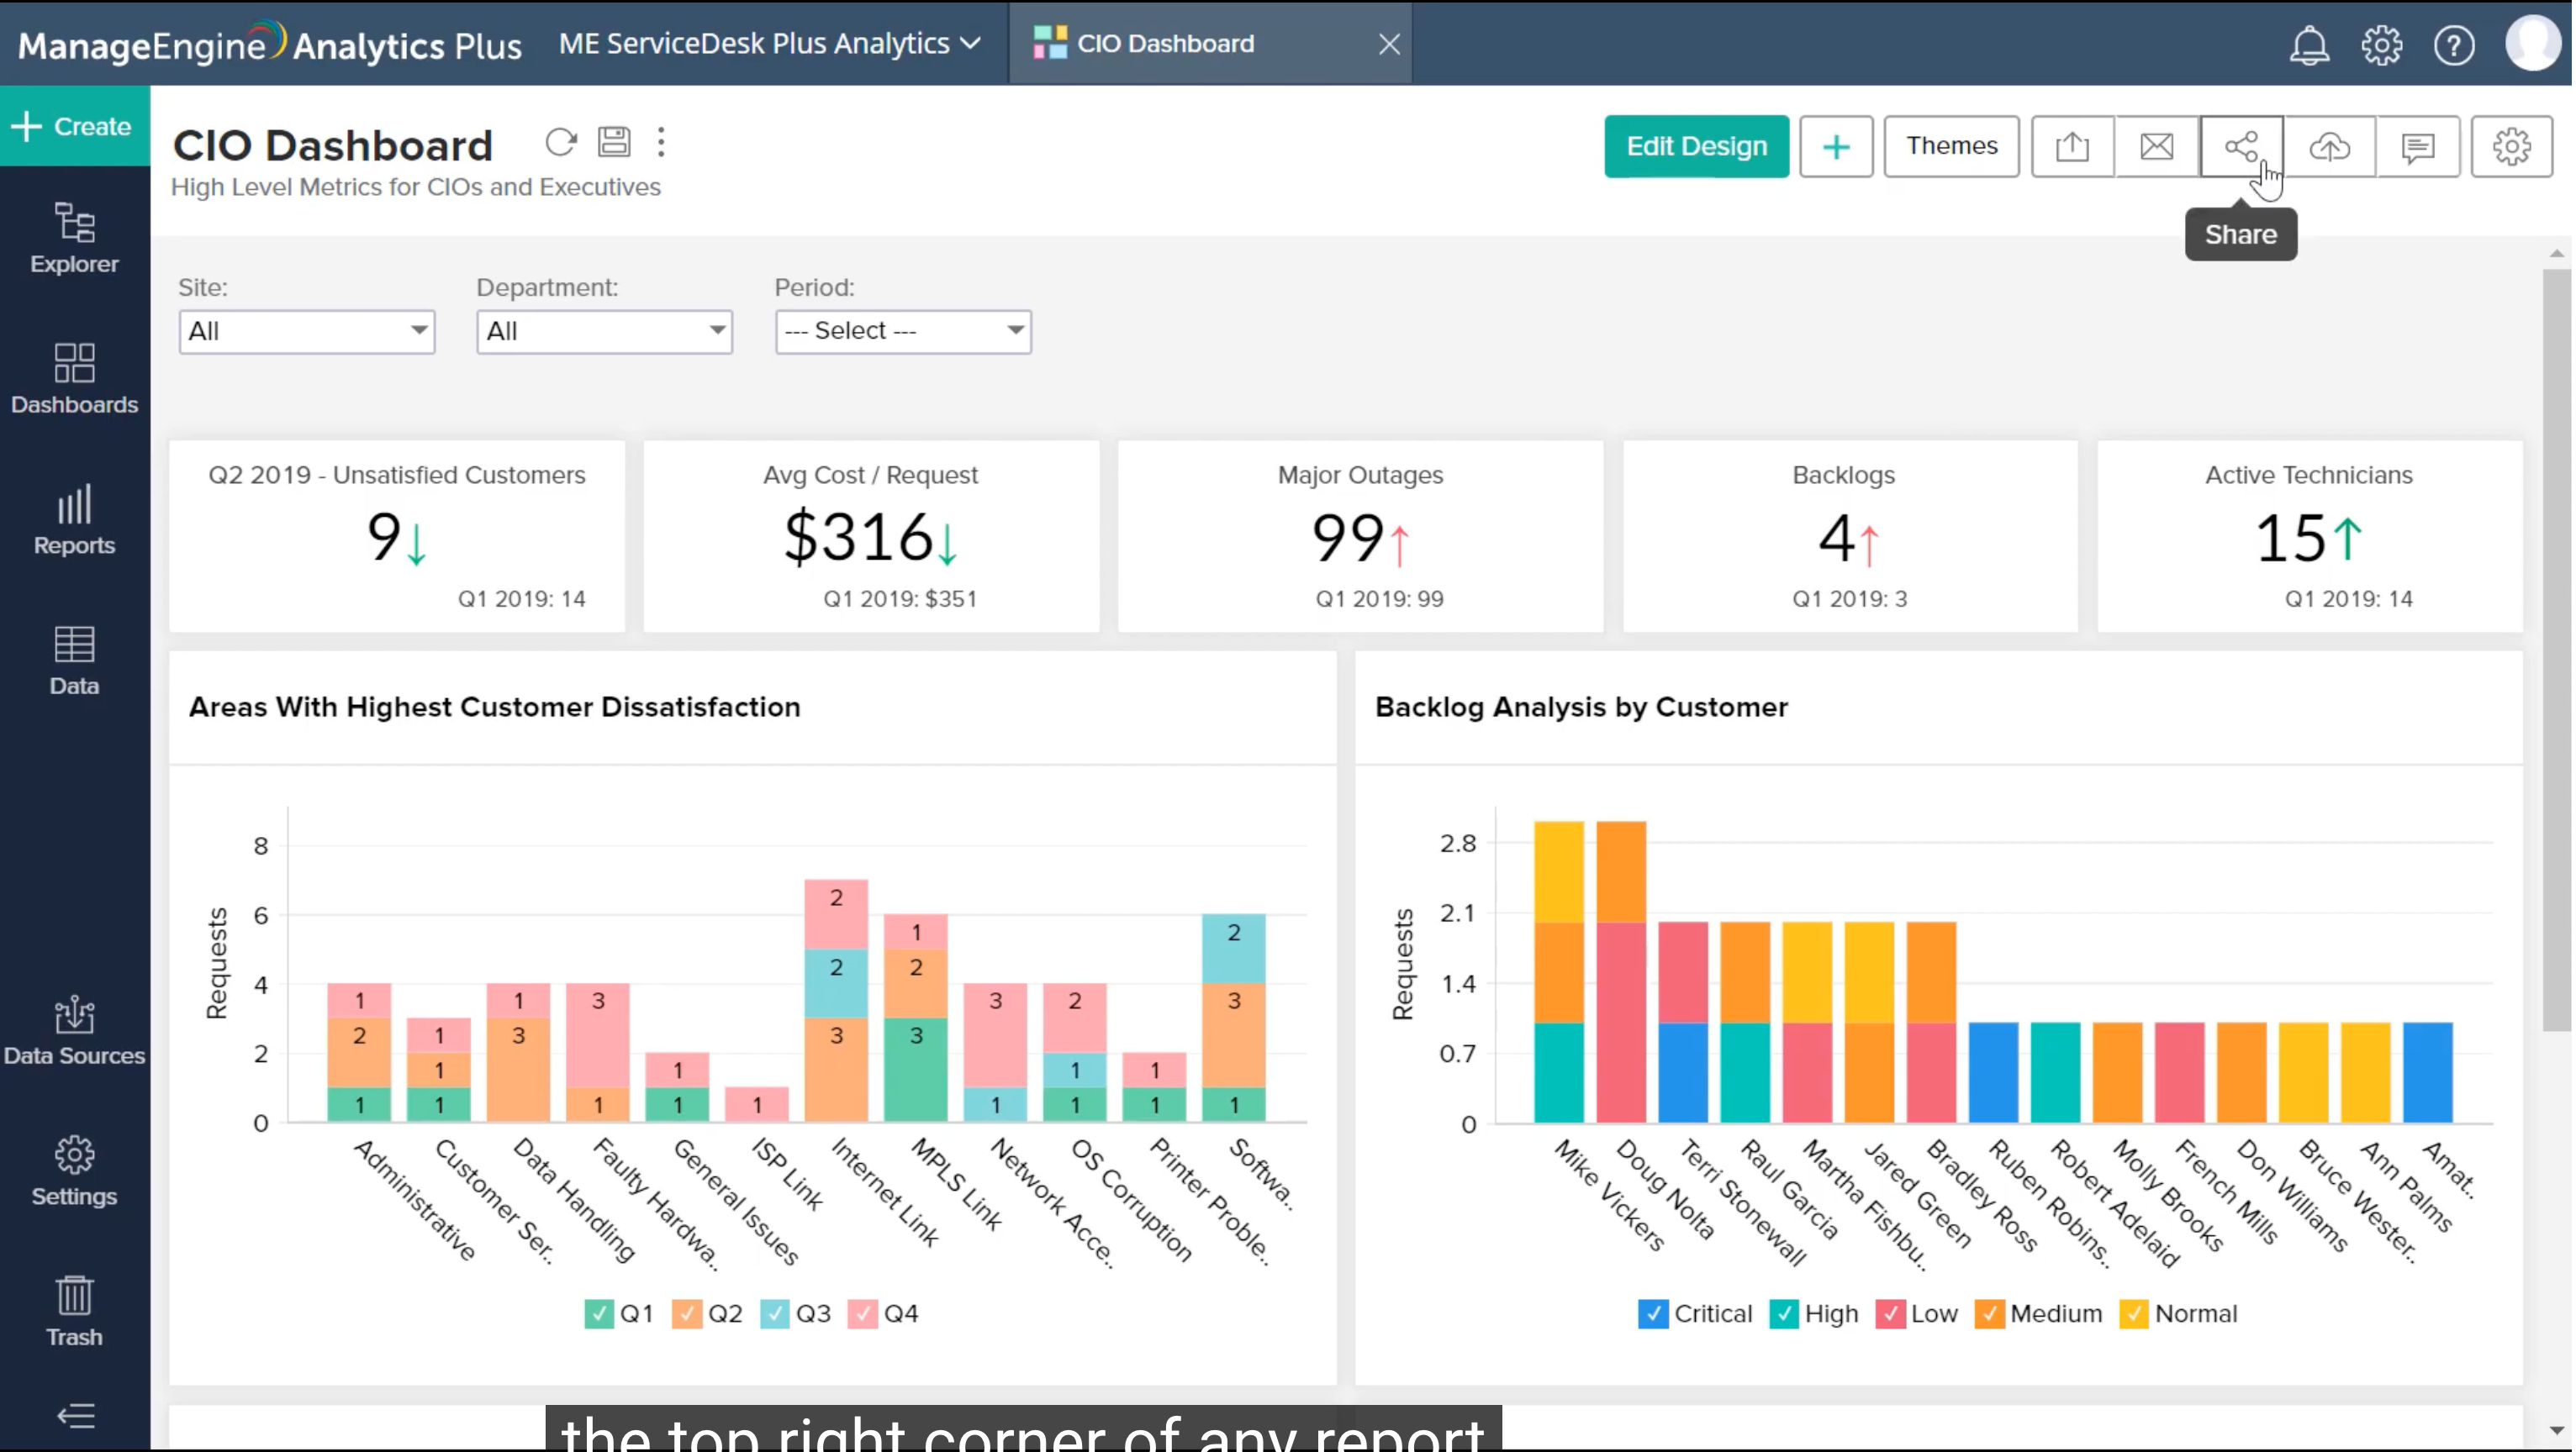Click the Email envelope icon
This screenshot has width=2576, height=1452.
[2156, 147]
